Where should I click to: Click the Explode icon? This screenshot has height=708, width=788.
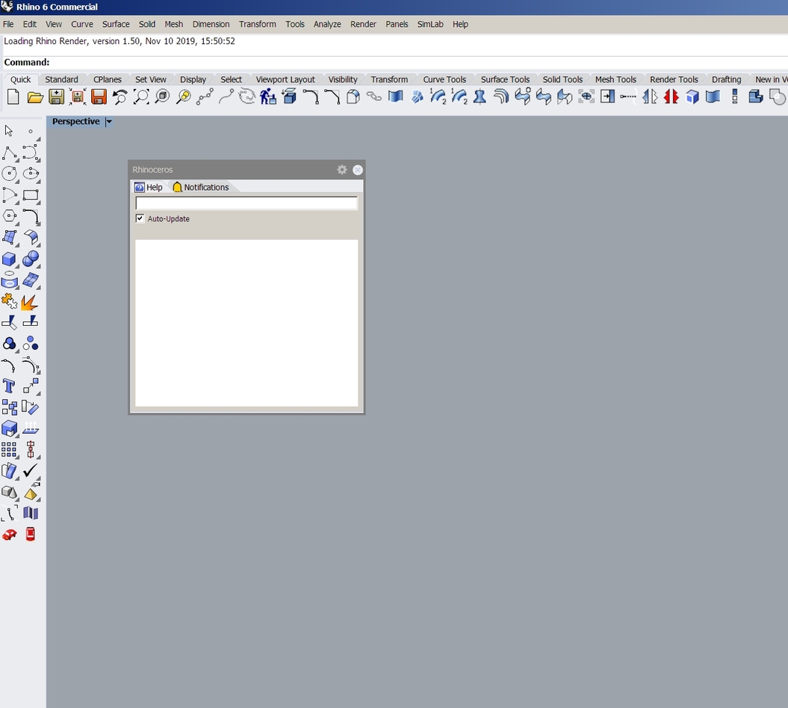(x=30, y=302)
